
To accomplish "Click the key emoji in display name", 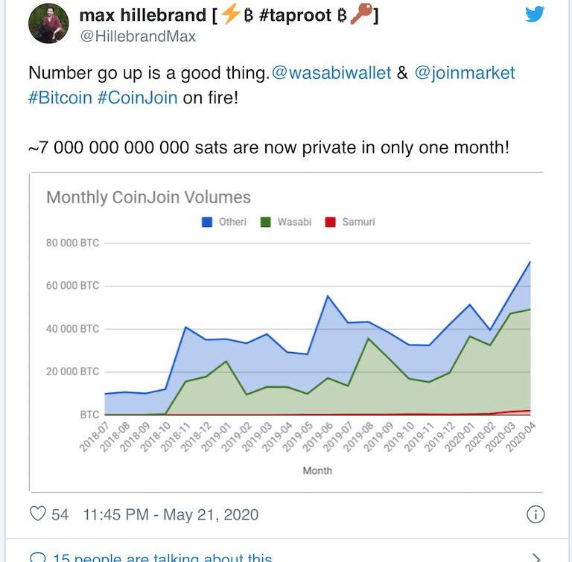I will [360, 13].
